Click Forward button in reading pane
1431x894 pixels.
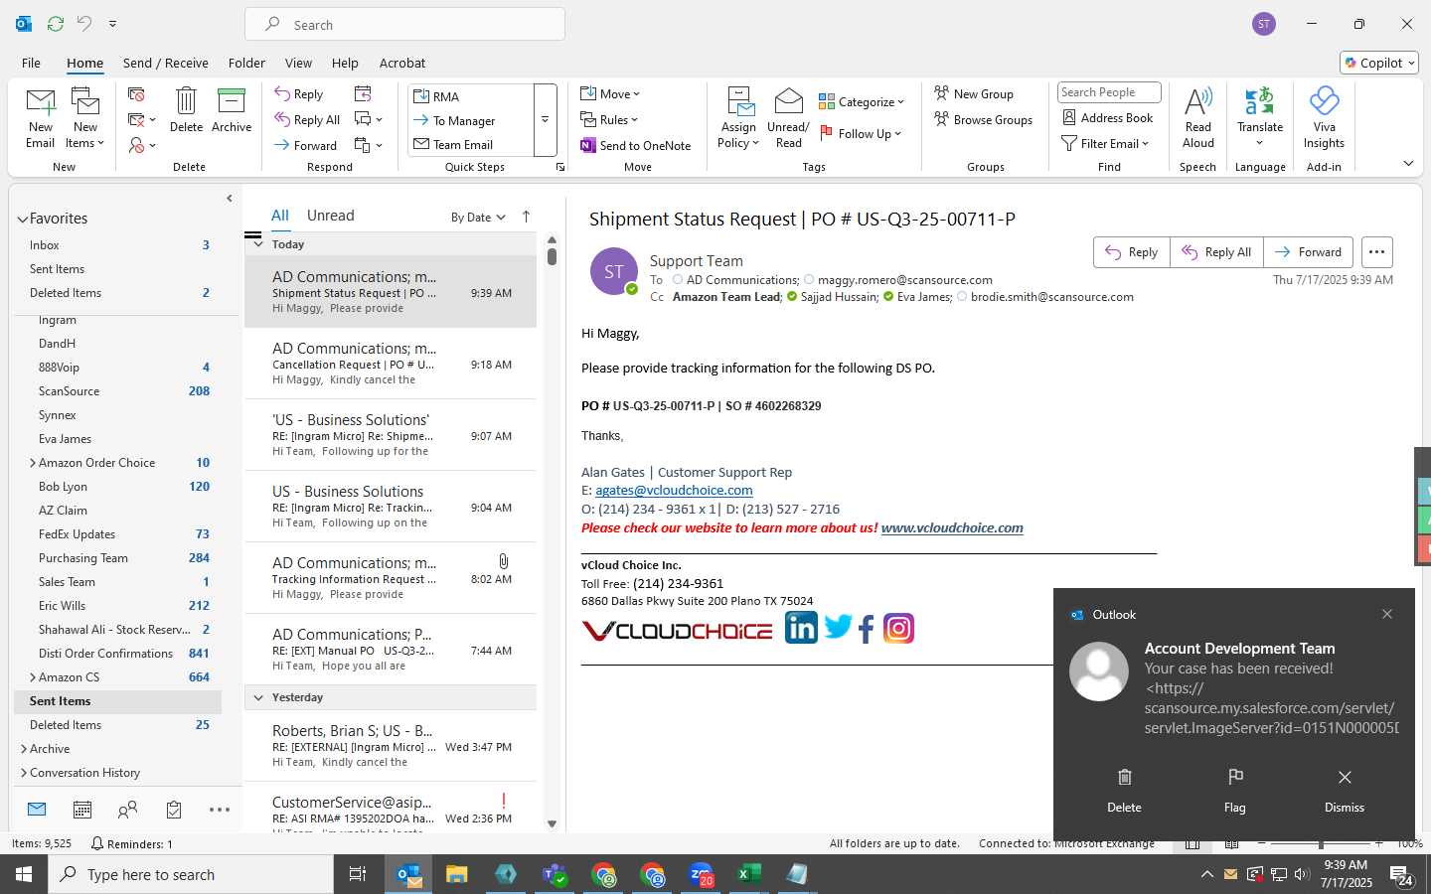(1309, 252)
